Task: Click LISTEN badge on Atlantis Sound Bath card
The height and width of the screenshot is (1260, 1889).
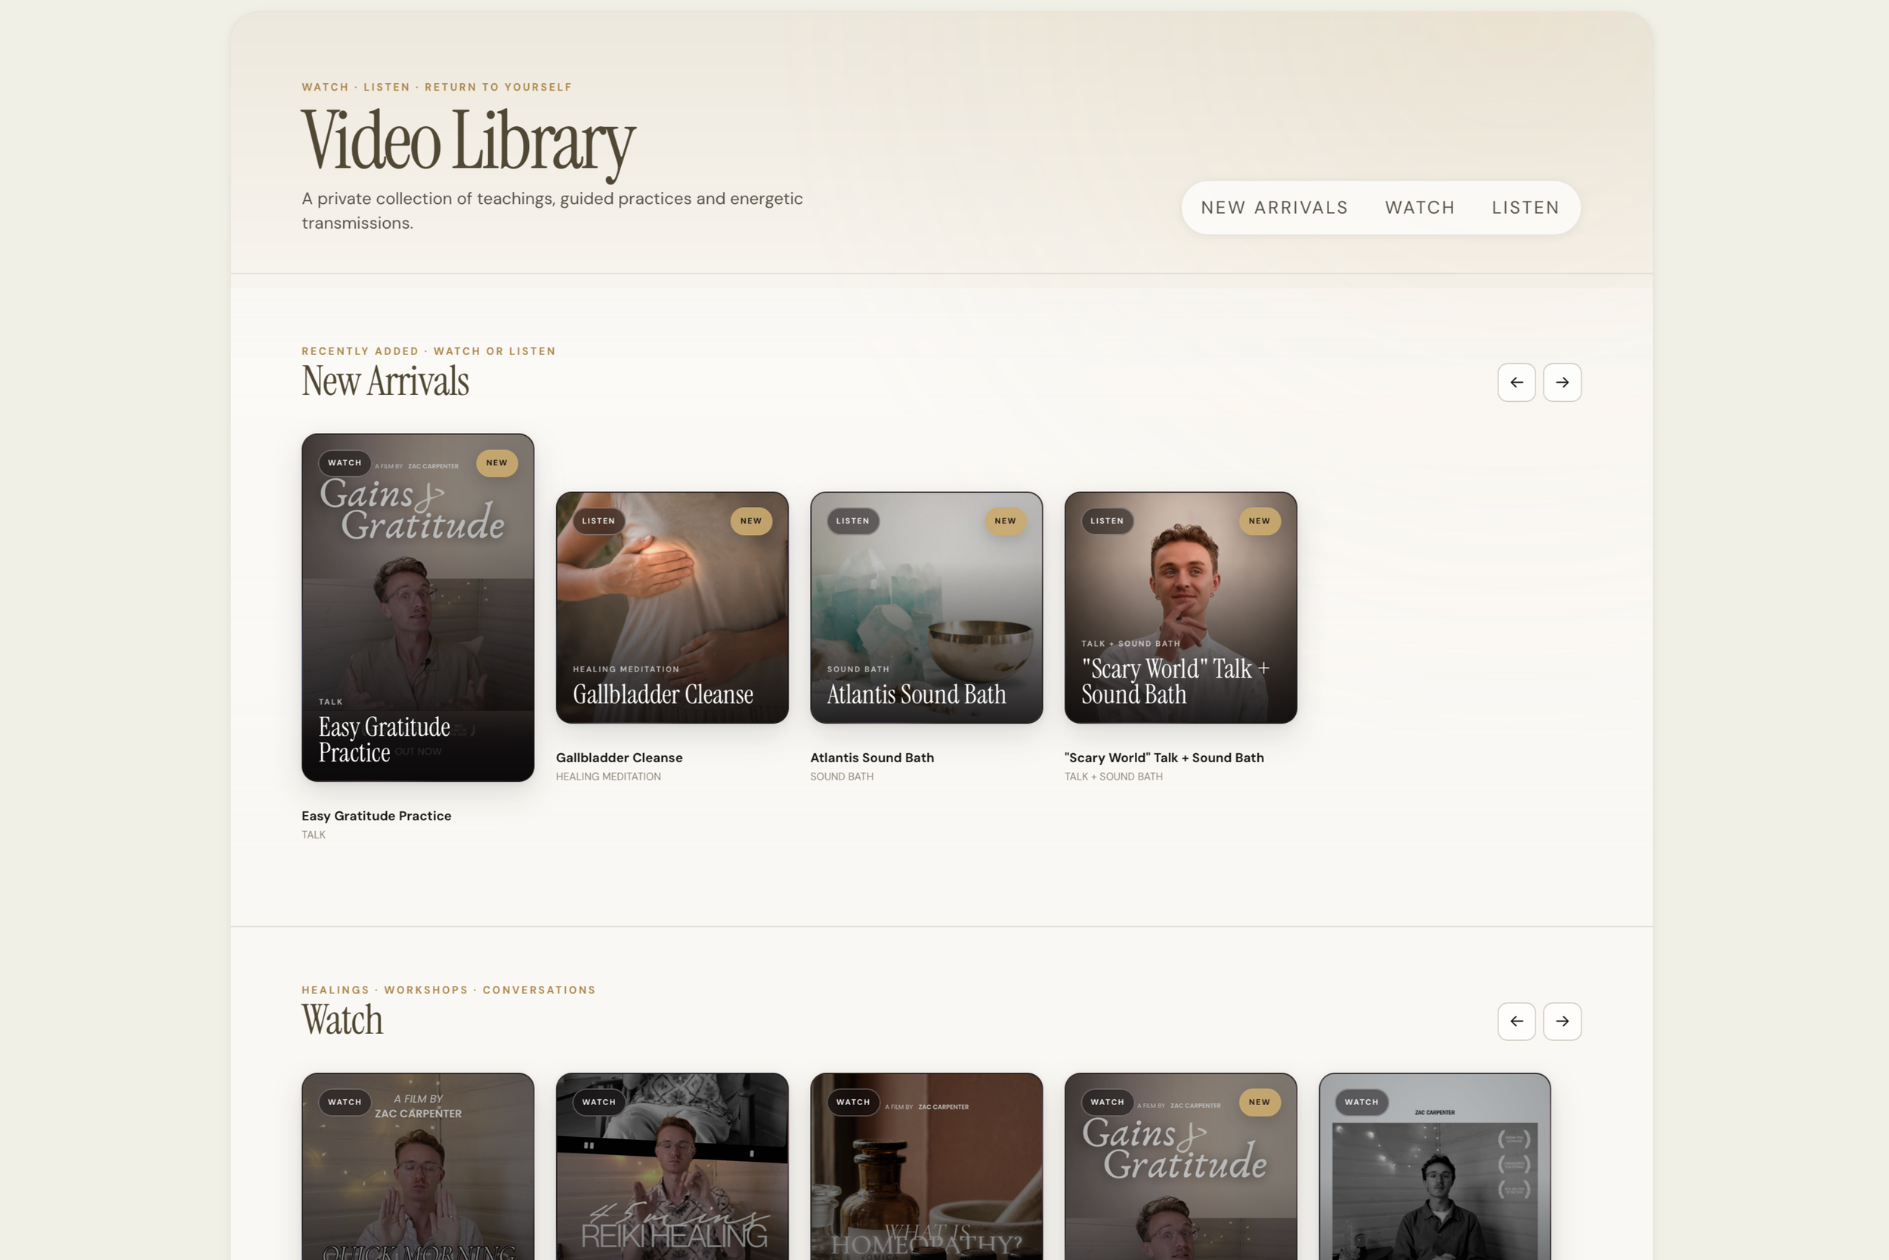Action: [x=852, y=520]
